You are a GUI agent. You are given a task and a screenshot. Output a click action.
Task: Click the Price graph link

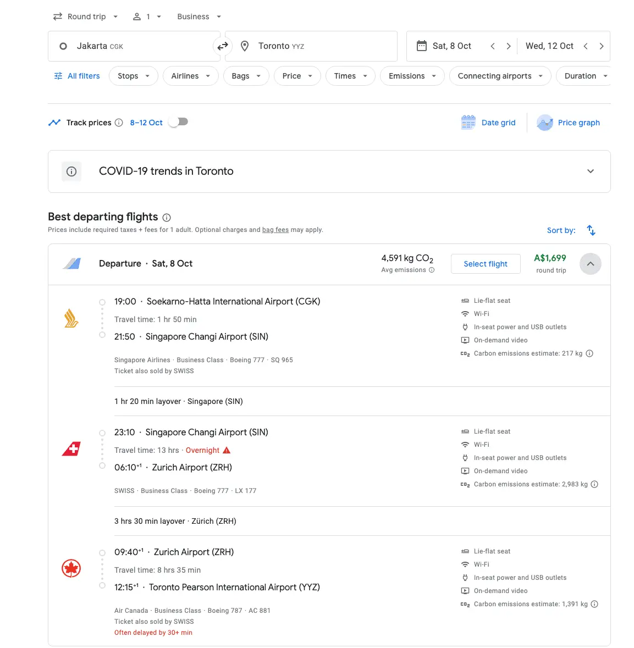coord(578,123)
